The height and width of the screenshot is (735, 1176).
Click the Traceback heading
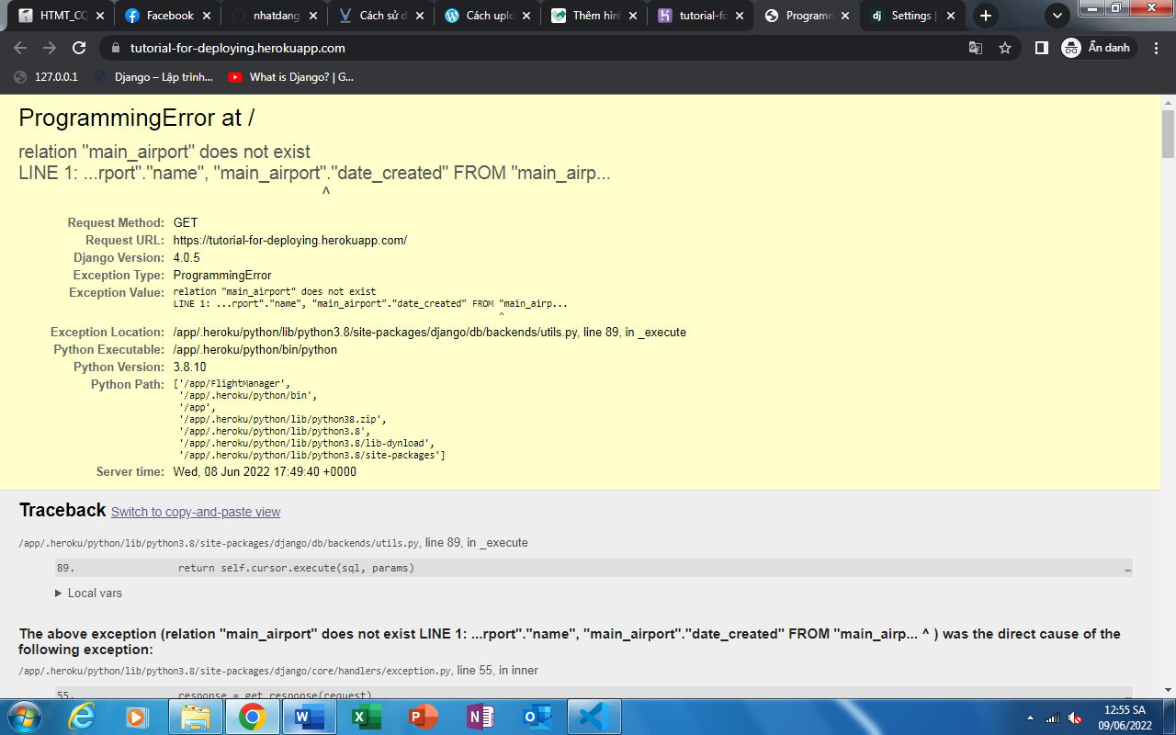point(62,511)
